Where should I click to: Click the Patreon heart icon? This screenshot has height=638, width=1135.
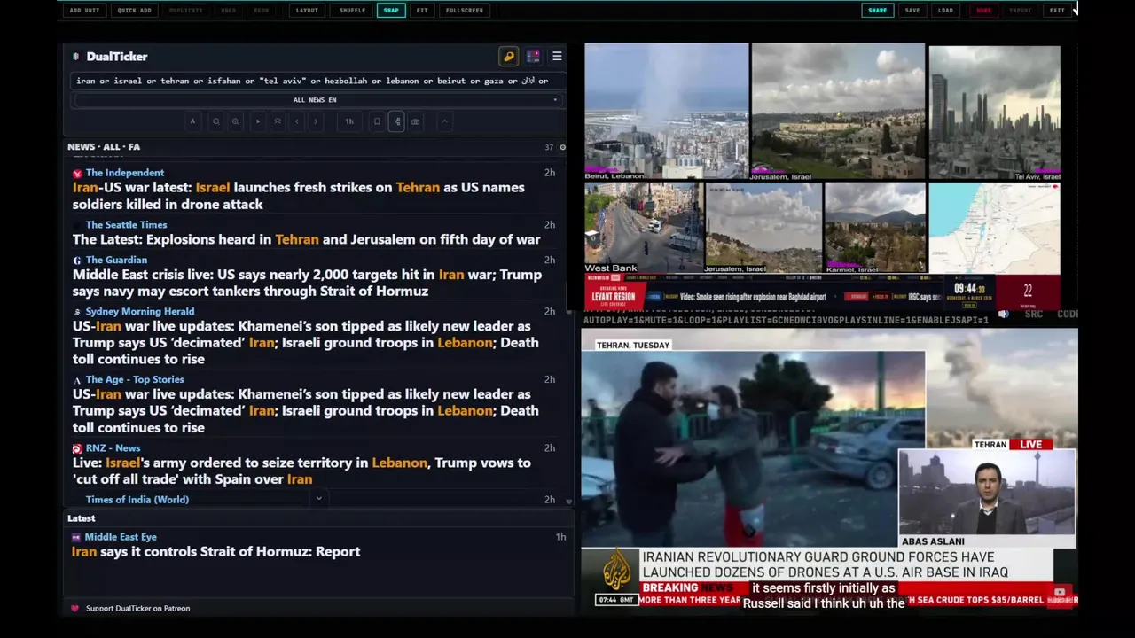[x=74, y=609]
